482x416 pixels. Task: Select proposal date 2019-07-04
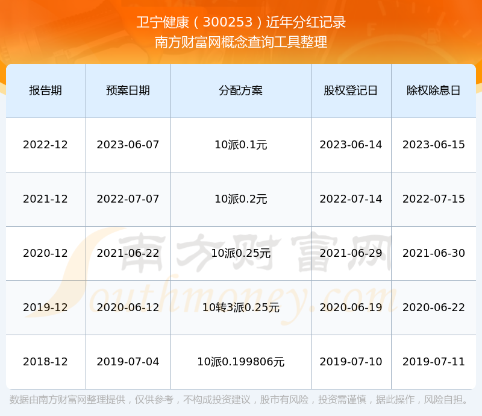tap(128, 362)
